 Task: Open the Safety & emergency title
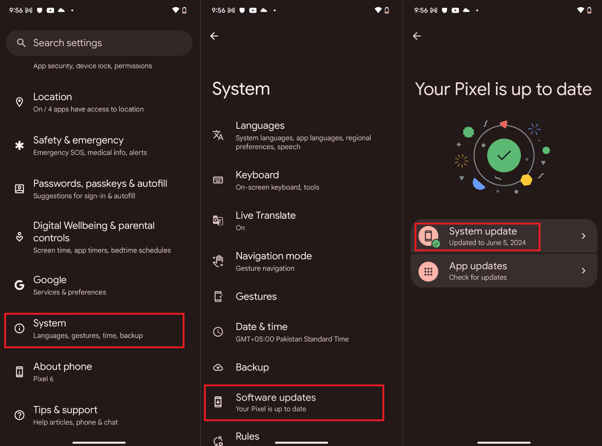78,141
